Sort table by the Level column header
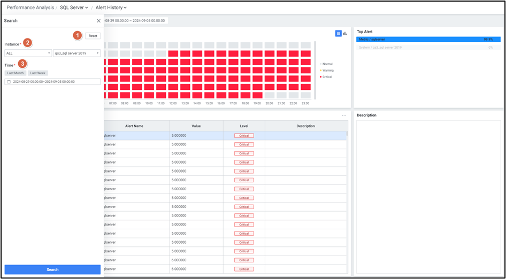506x279 pixels. pyautogui.click(x=244, y=126)
